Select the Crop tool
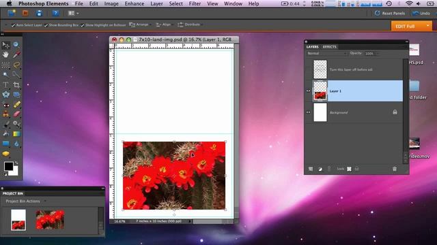 [x=16, y=85]
